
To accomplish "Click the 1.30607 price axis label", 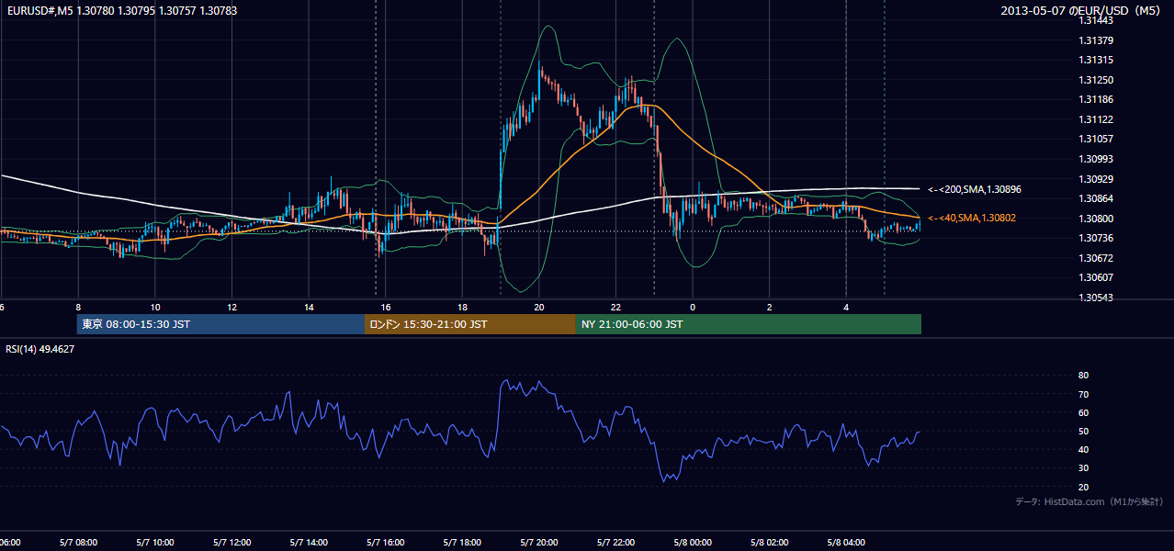I will coord(1096,277).
